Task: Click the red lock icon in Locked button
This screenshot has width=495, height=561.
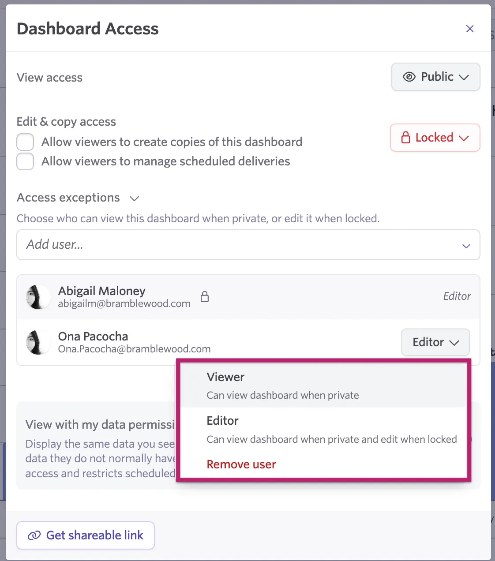Action: click(405, 138)
